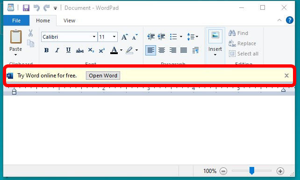300x180 pixels.
Task: Expand the font size 11 dropdown
Action: click(x=114, y=37)
